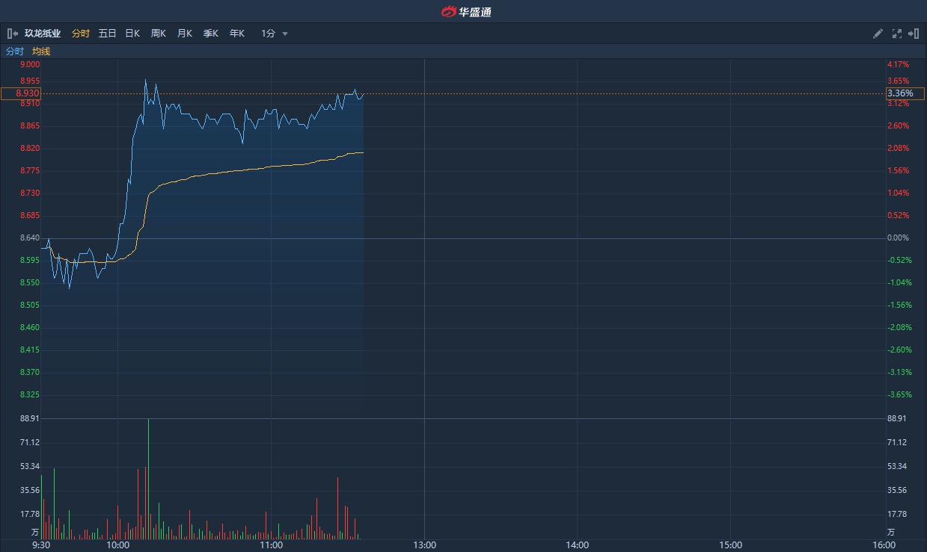Toggle the 均线 average line legend

click(x=41, y=52)
